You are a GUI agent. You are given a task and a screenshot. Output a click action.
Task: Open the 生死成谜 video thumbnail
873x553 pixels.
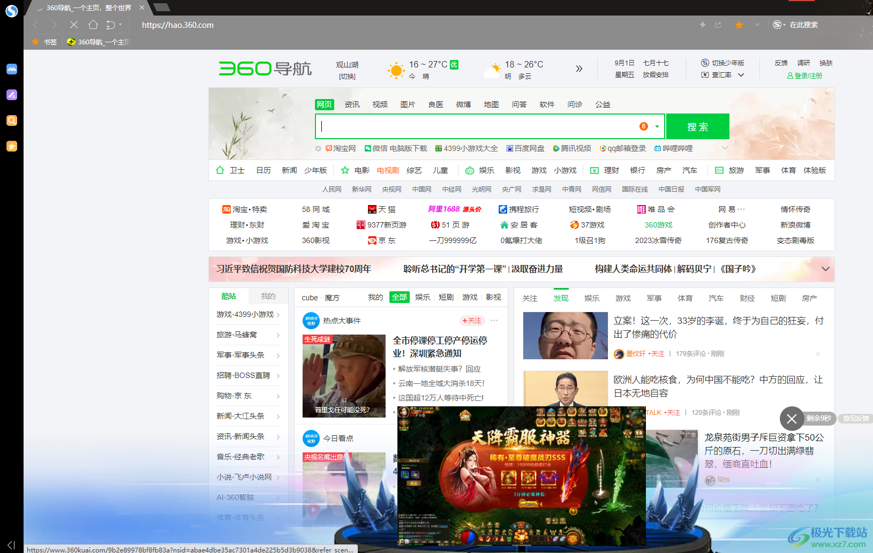click(x=344, y=376)
